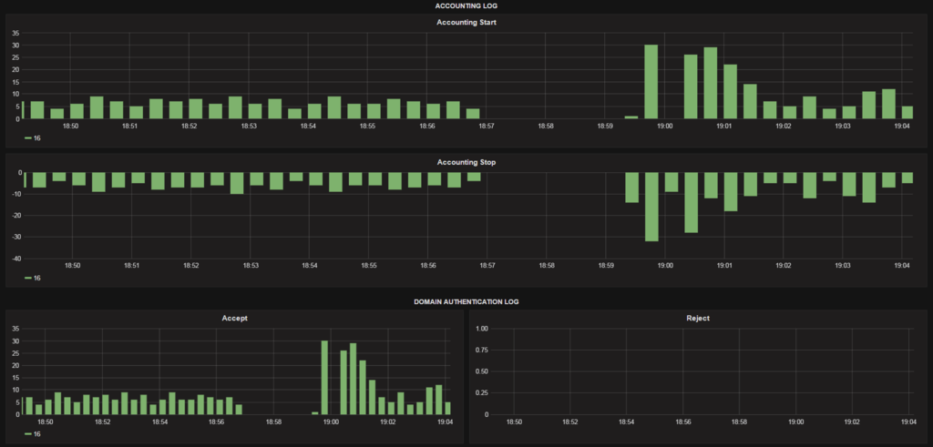
Task: Click the tallest bar in Accept chart
Action: point(325,378)
